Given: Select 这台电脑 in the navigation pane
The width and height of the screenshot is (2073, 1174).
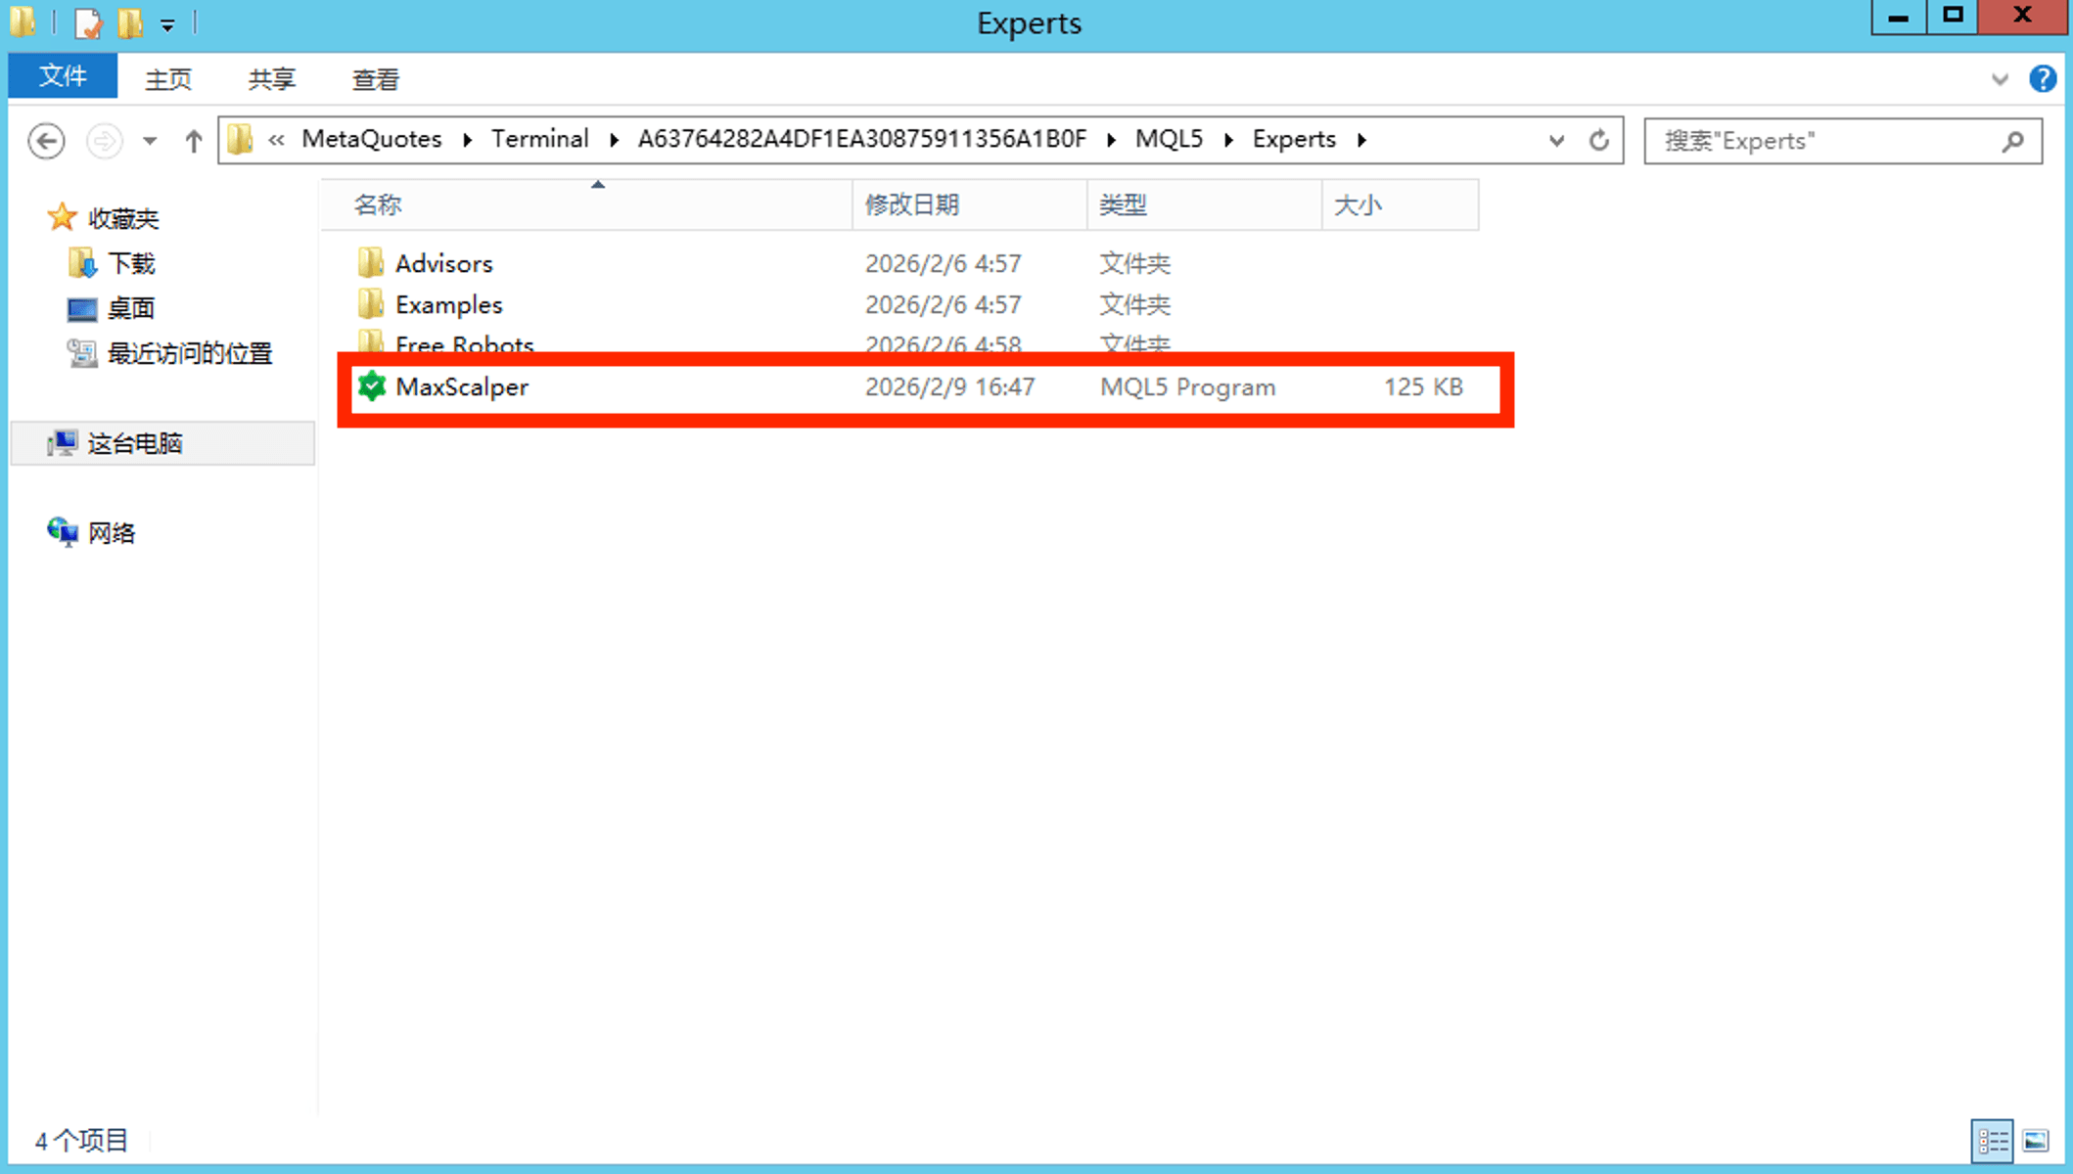Looking at the screenshot, I should 135,443.
